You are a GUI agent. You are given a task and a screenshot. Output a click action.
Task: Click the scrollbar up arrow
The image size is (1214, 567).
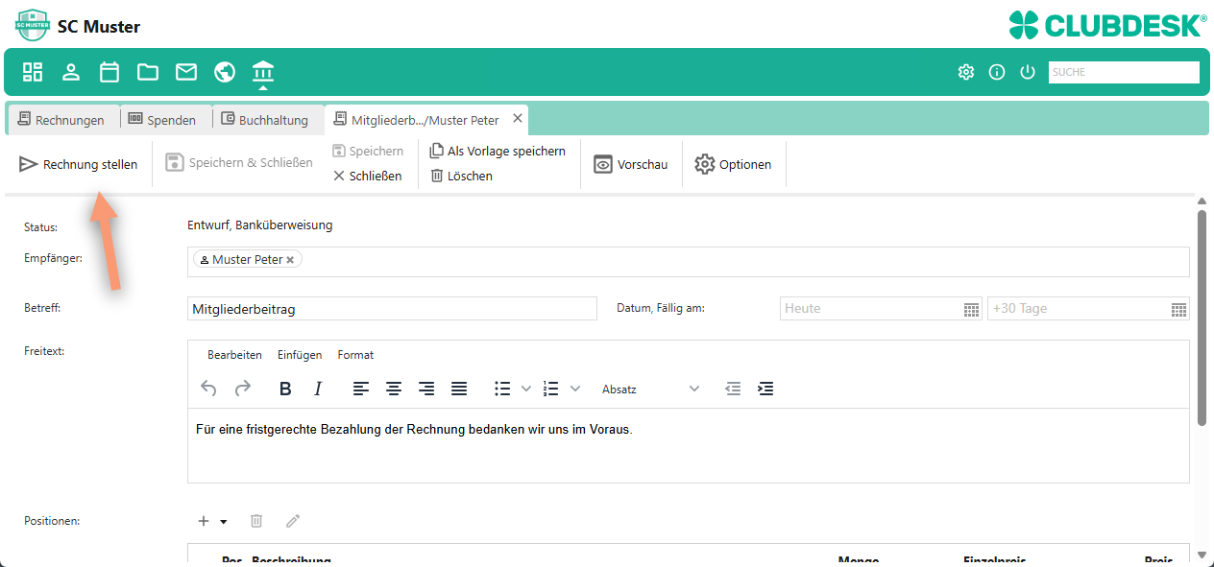1202,201
